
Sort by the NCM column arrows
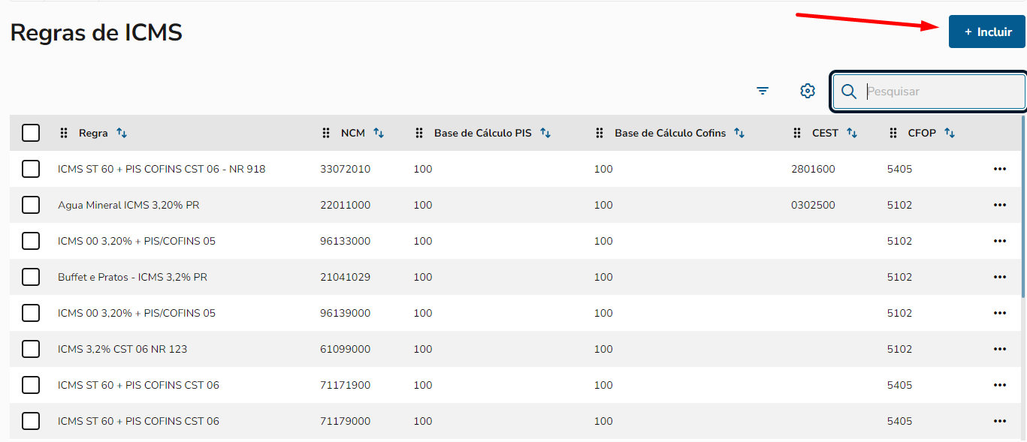[x=379, y=133]
